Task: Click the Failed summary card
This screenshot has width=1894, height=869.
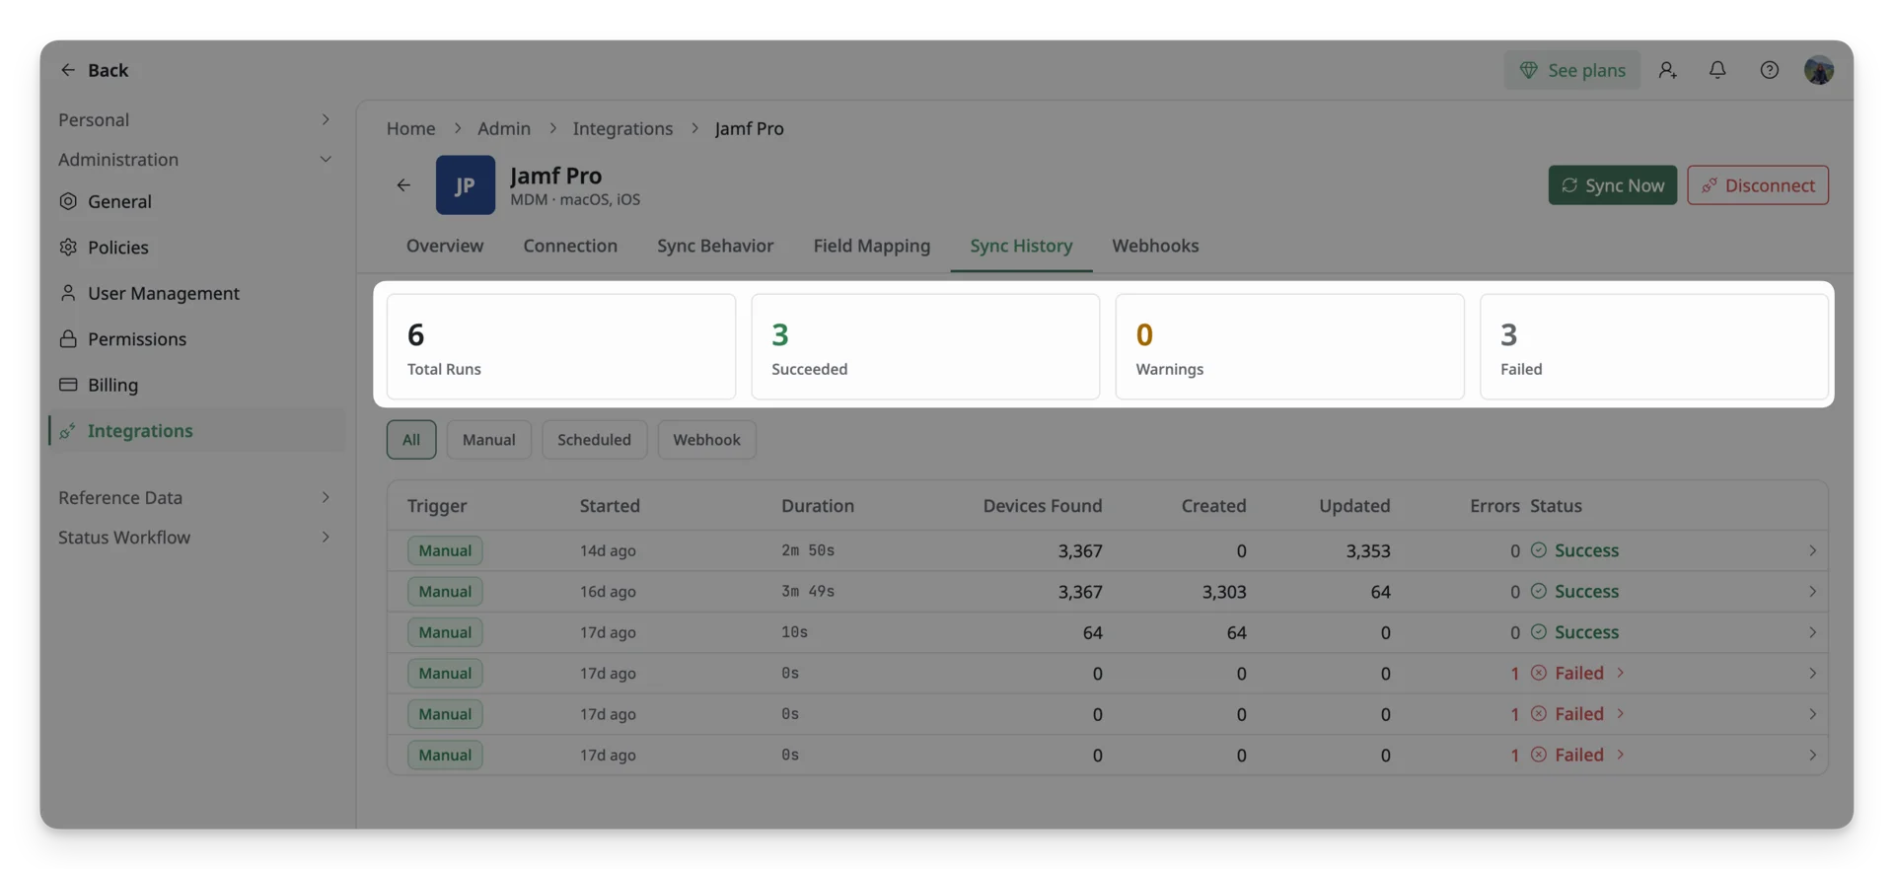Action: (1653, 346)
